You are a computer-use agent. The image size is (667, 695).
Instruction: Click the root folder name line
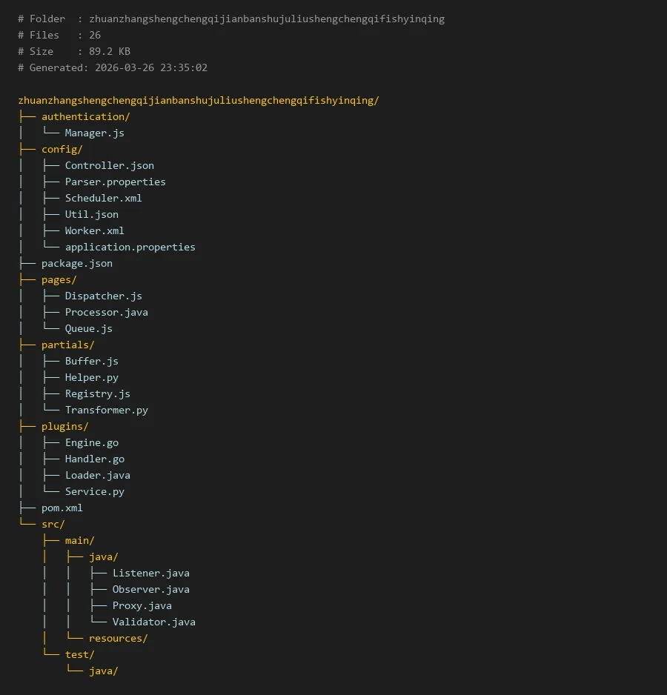point(198,100)
